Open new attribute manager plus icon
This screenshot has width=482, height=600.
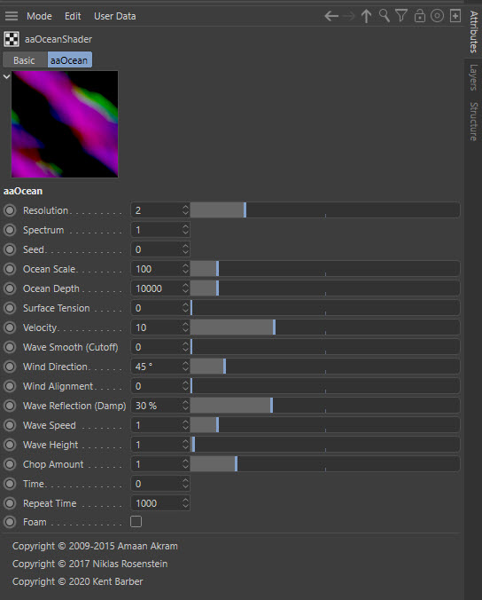455,16
